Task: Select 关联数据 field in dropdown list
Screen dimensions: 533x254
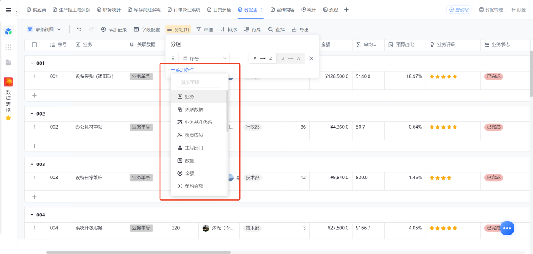Action: (198, 109)
